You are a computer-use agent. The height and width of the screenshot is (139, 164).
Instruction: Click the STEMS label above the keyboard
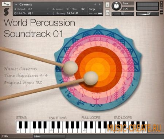22,118
